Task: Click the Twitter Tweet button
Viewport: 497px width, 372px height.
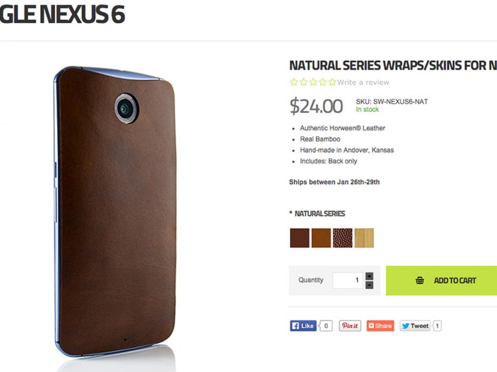Action: point(415,326)
